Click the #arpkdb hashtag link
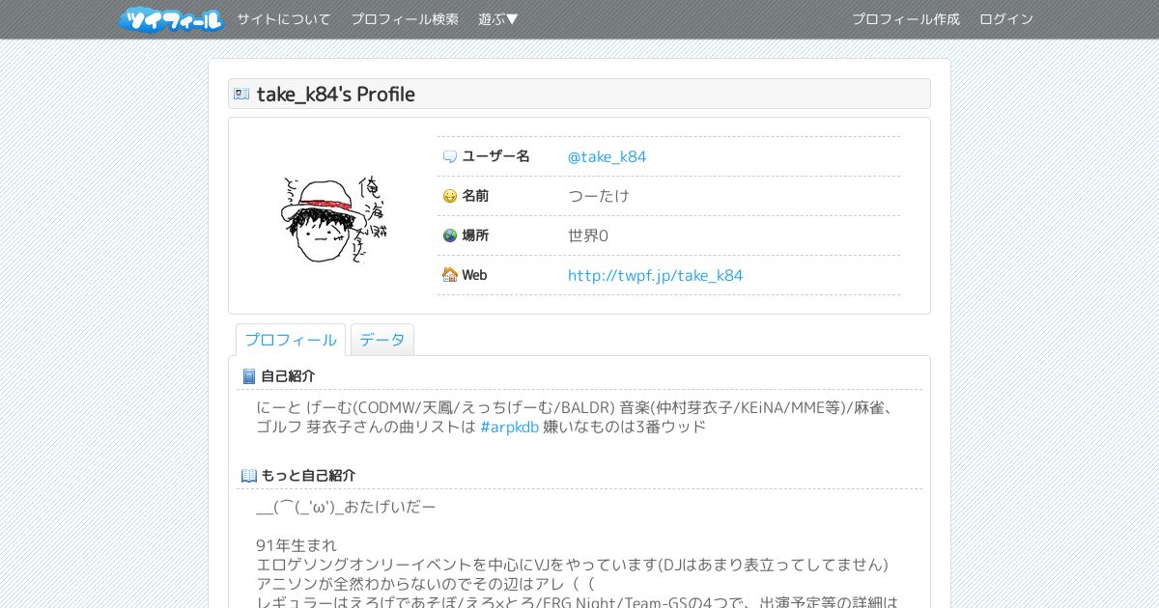This screenshot has height=608, width=1159. click(x=509, y=427)
